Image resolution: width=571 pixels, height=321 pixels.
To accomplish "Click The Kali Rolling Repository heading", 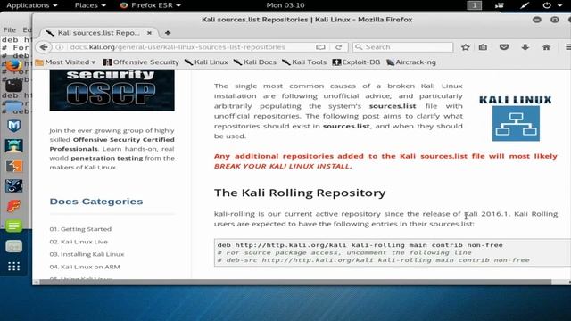I will (300, 193).
